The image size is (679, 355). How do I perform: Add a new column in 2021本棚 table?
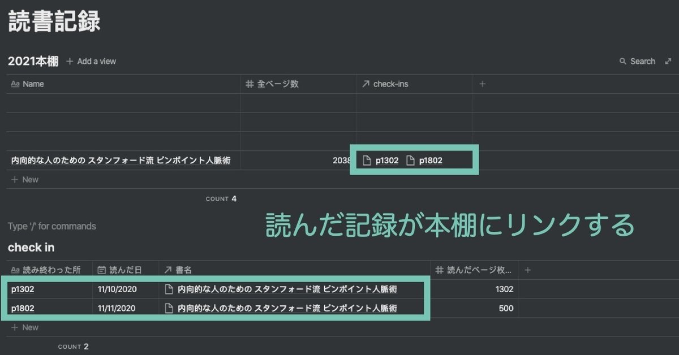pyautogui.click(x=483, y=84)
